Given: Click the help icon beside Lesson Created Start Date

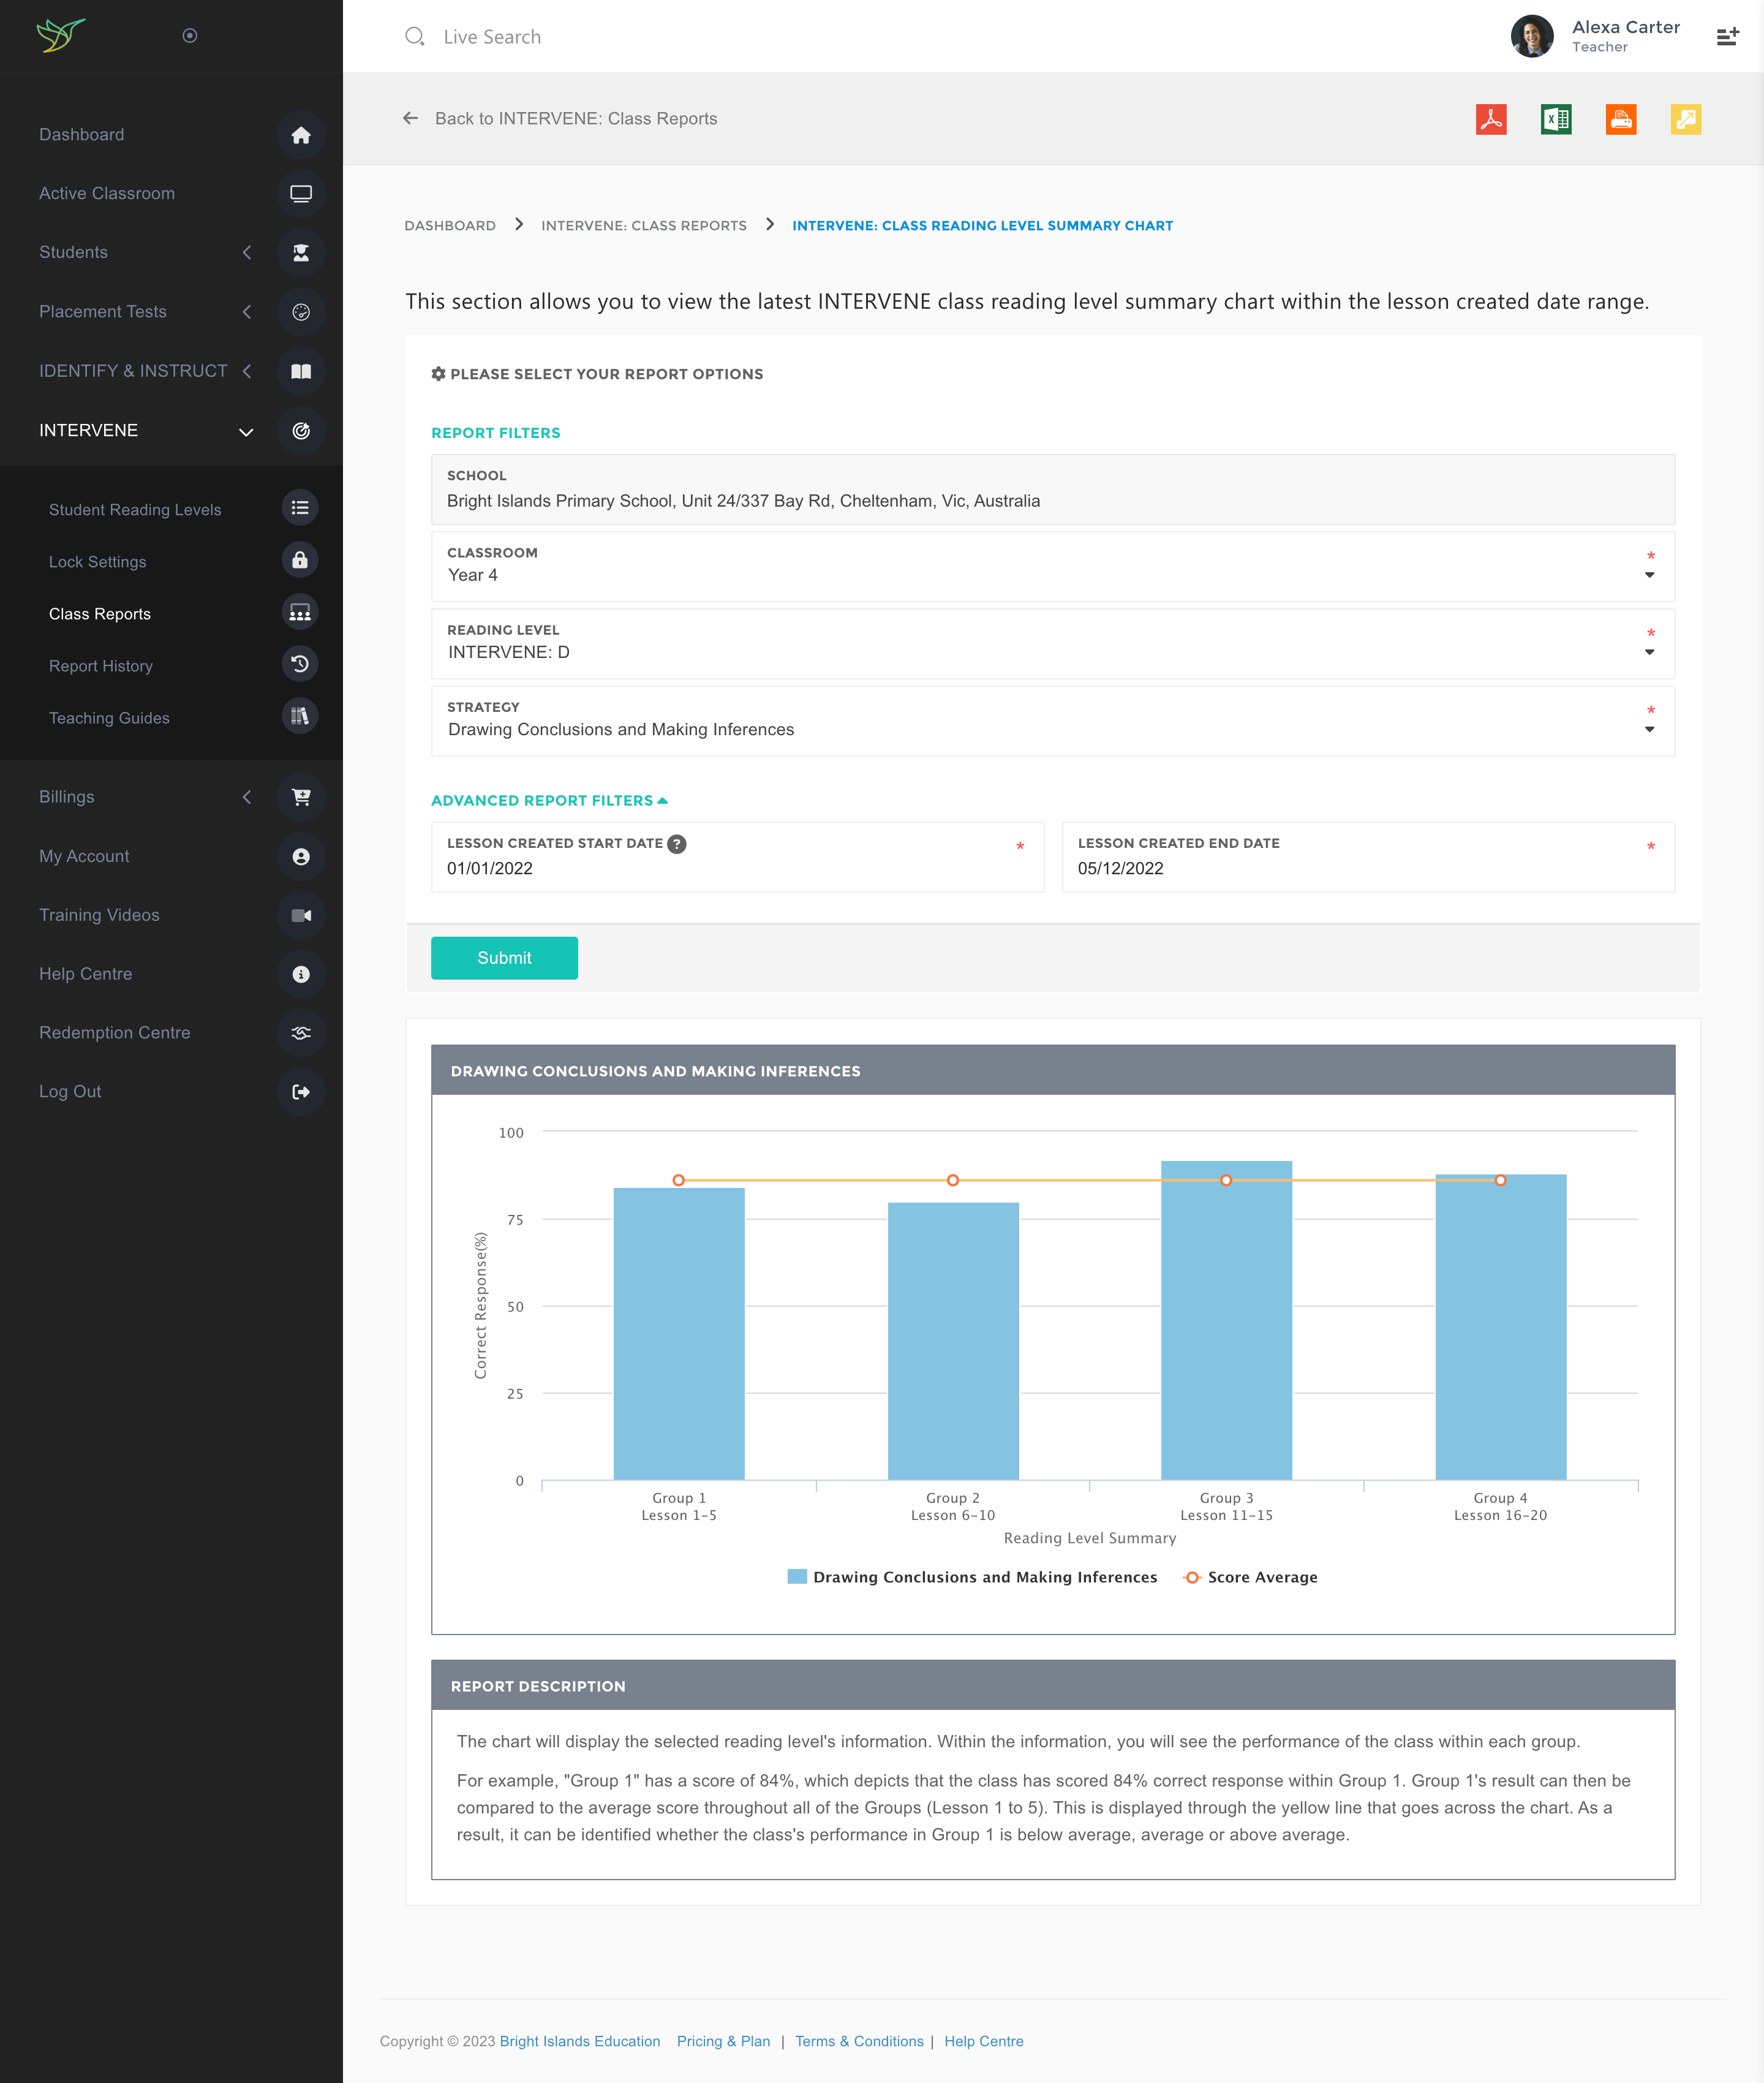Looking at the screenshot, I should pos(677,843).
